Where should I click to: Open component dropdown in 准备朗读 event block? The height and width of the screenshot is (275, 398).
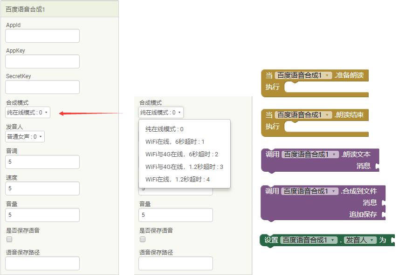click(303, 75)
